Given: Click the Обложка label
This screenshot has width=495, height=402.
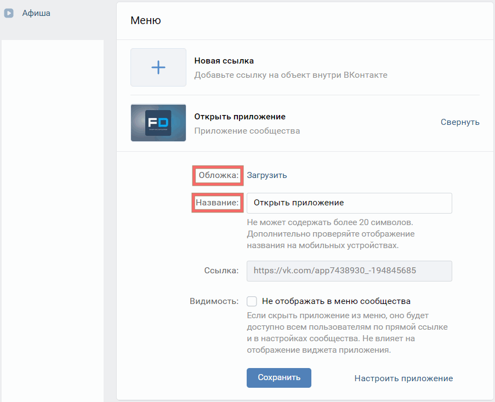Looking at the screenshot, I should [x=219, y=175].
